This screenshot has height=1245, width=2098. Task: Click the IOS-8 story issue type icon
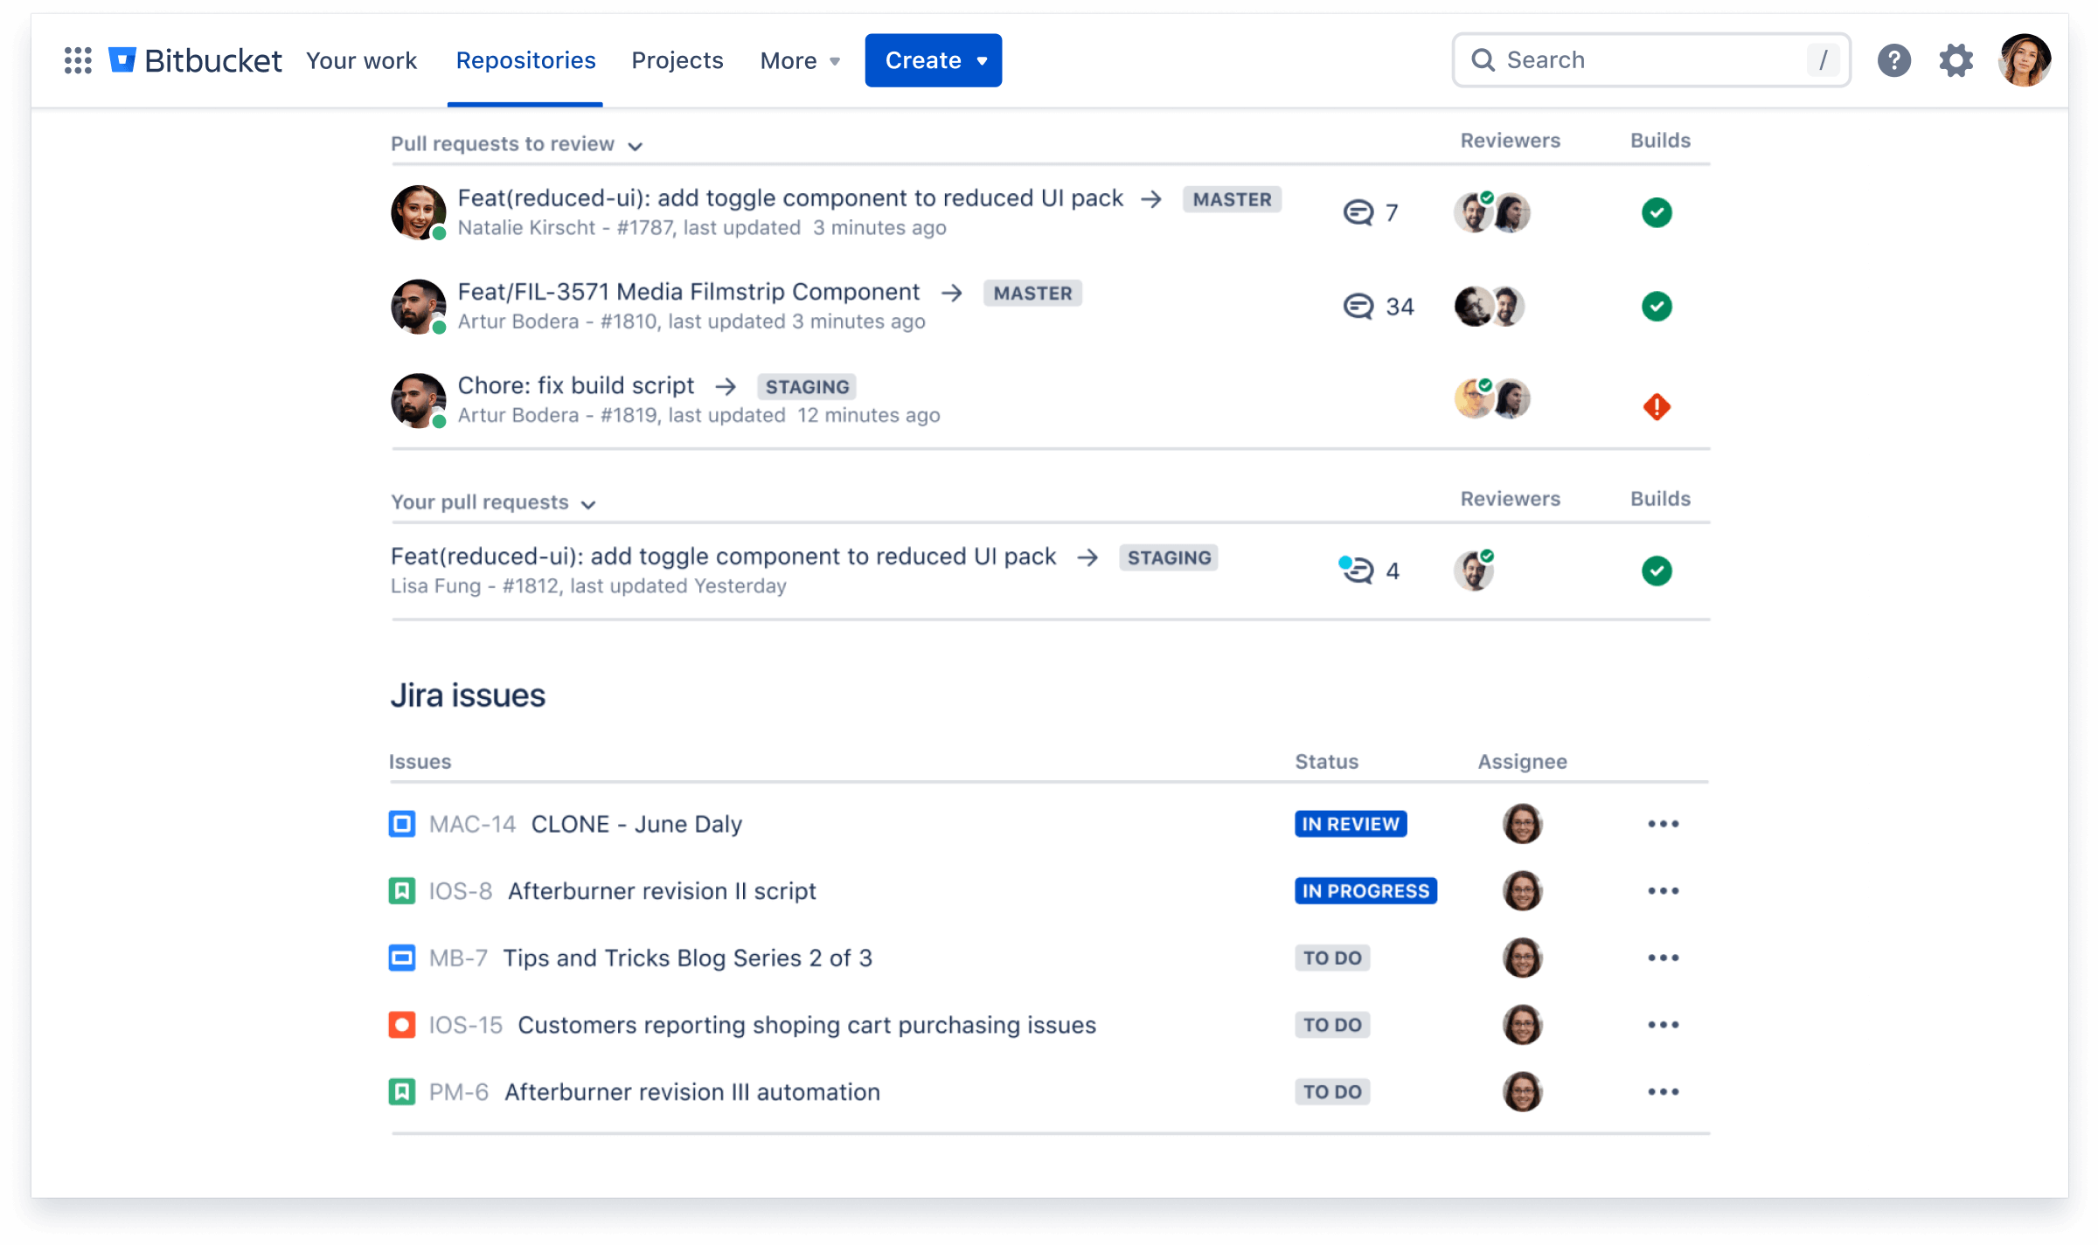tap(402, 891)
